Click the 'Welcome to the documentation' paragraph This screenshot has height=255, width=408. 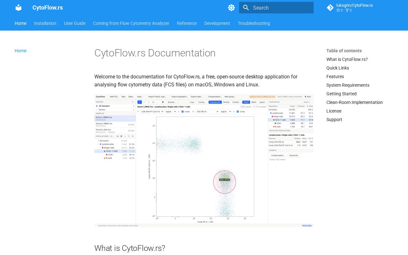tap(196, 81)
